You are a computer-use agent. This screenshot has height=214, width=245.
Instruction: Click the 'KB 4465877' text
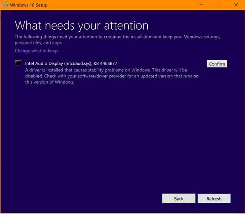click(x=105, y=63)
